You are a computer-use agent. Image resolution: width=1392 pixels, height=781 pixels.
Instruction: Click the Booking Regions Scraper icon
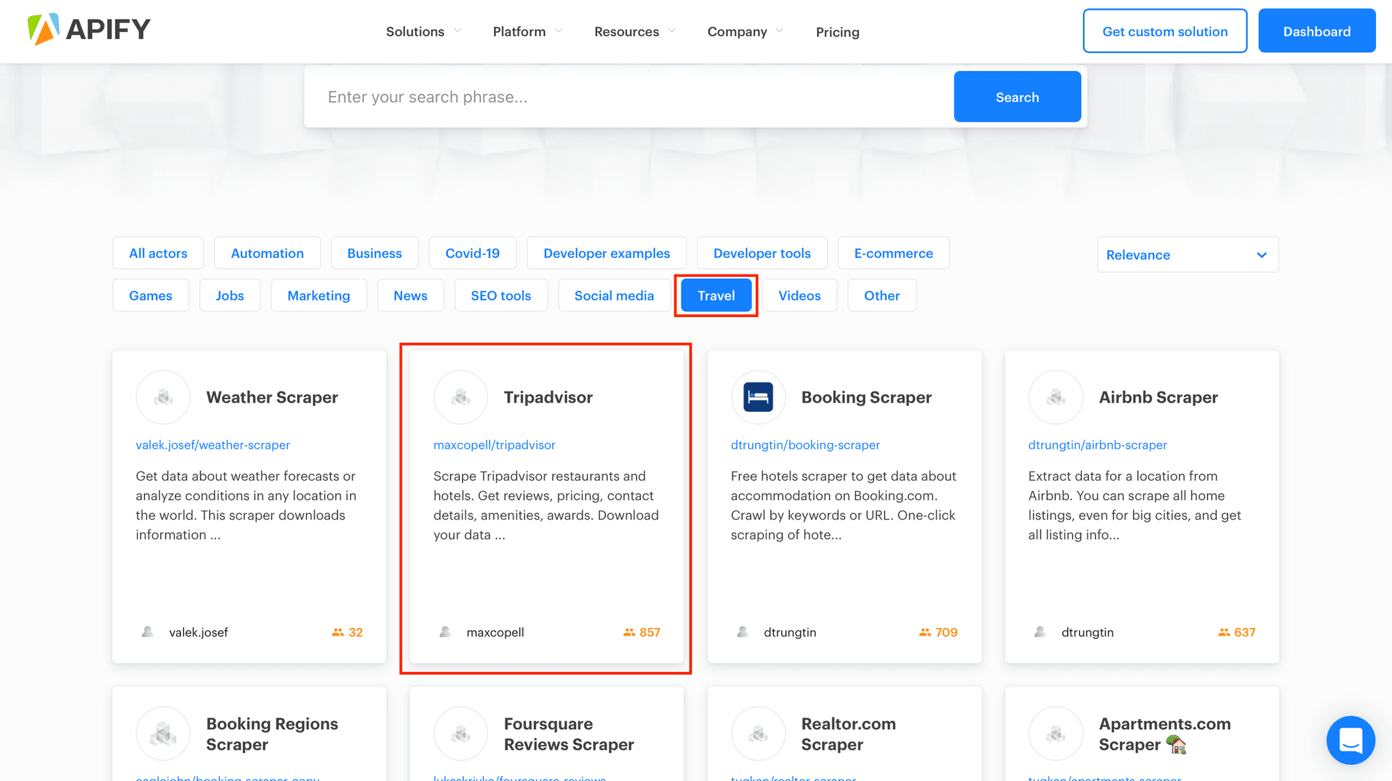pyautogui.click(x=163, y=734)
